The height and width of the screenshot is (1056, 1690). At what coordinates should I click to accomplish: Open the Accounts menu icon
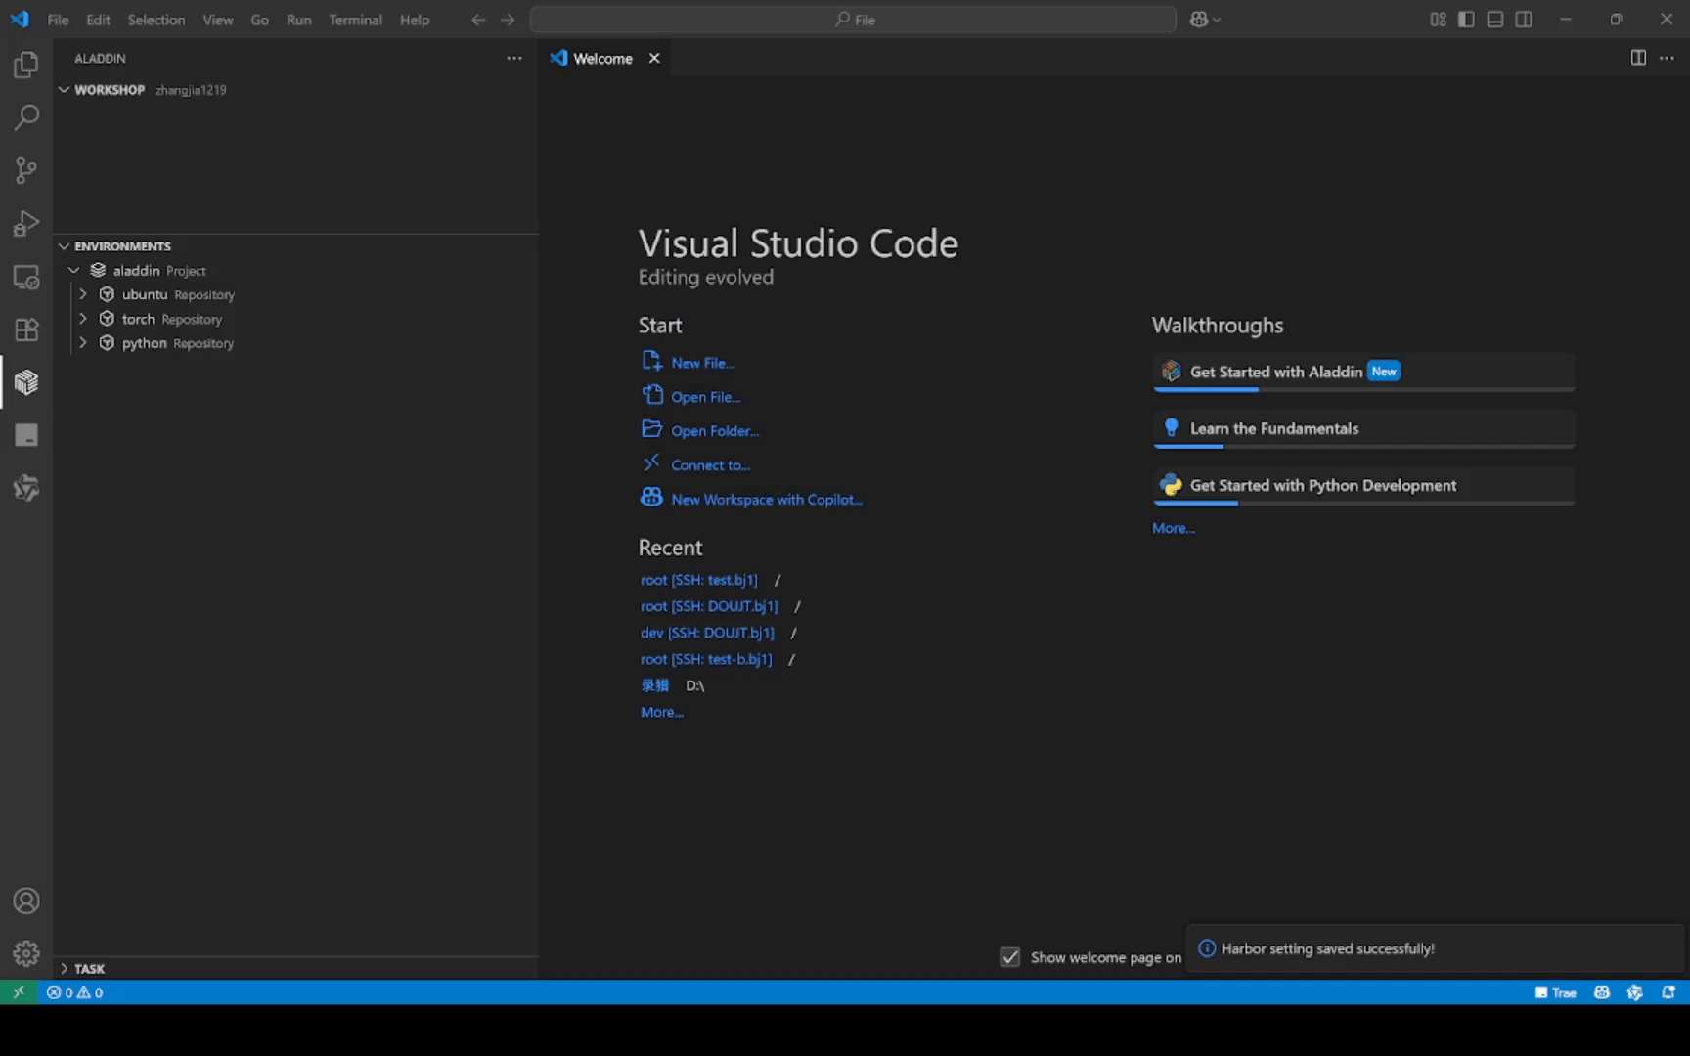pos(26,901)
